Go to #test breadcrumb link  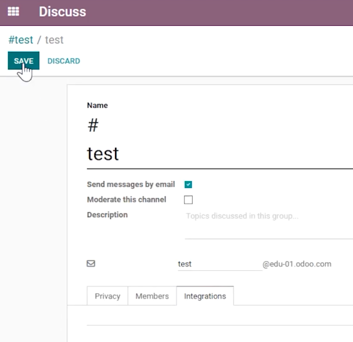tap(21, 40)
